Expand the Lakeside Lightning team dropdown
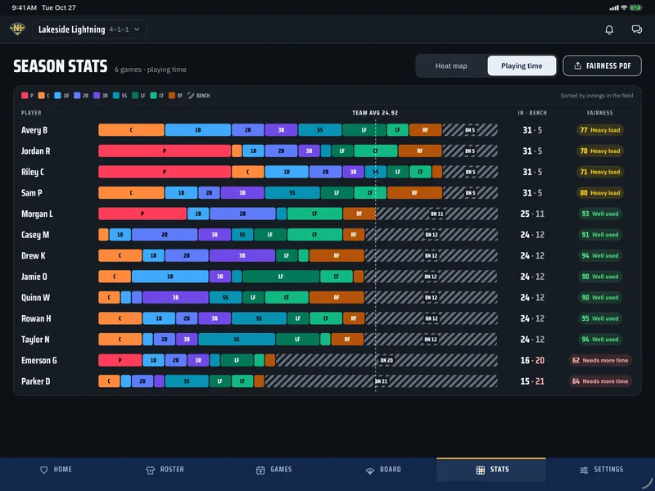Viewport: 655px width, 491px height. point(89,29)
